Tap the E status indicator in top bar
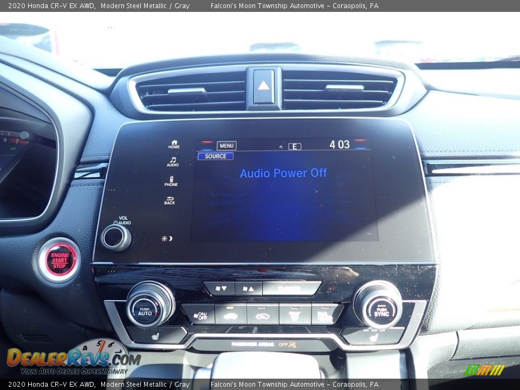Viewport: 520px width, 390px height. click(295, 146)
